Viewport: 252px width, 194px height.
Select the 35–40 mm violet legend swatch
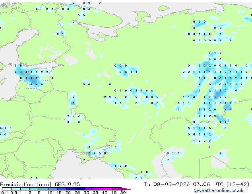99,189
